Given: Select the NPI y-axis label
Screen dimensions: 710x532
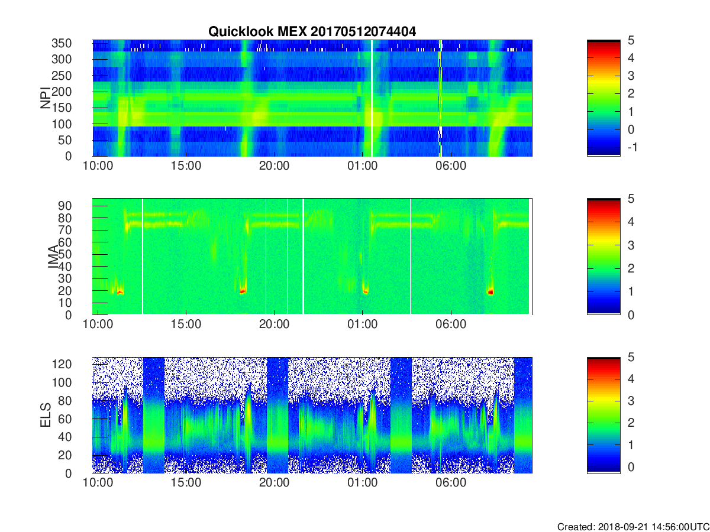Looking at the screenshot, I should pyautogui.click(x=45, y=98).
